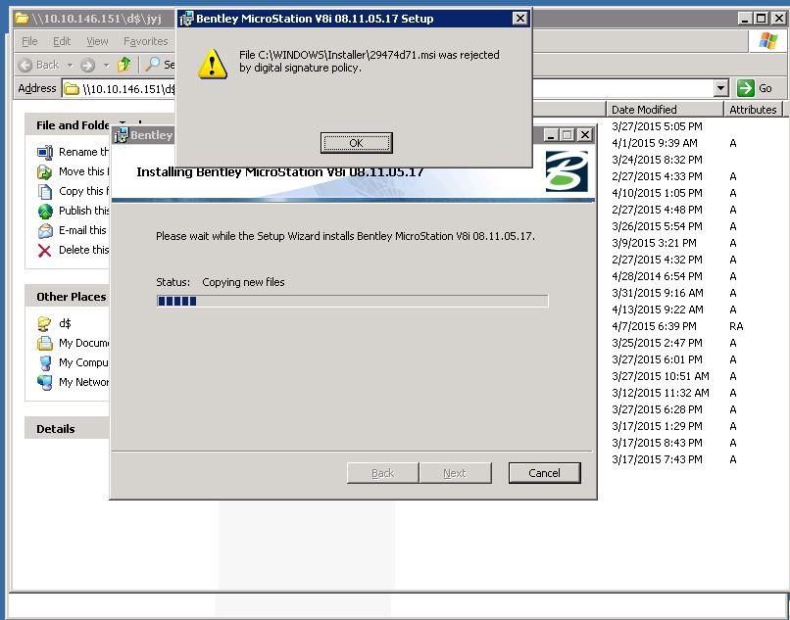Image resolution: width=790 pixels, height=620 pixels.
Task: Click Delete this file red X icon
Action: click(x=45, y=251)
